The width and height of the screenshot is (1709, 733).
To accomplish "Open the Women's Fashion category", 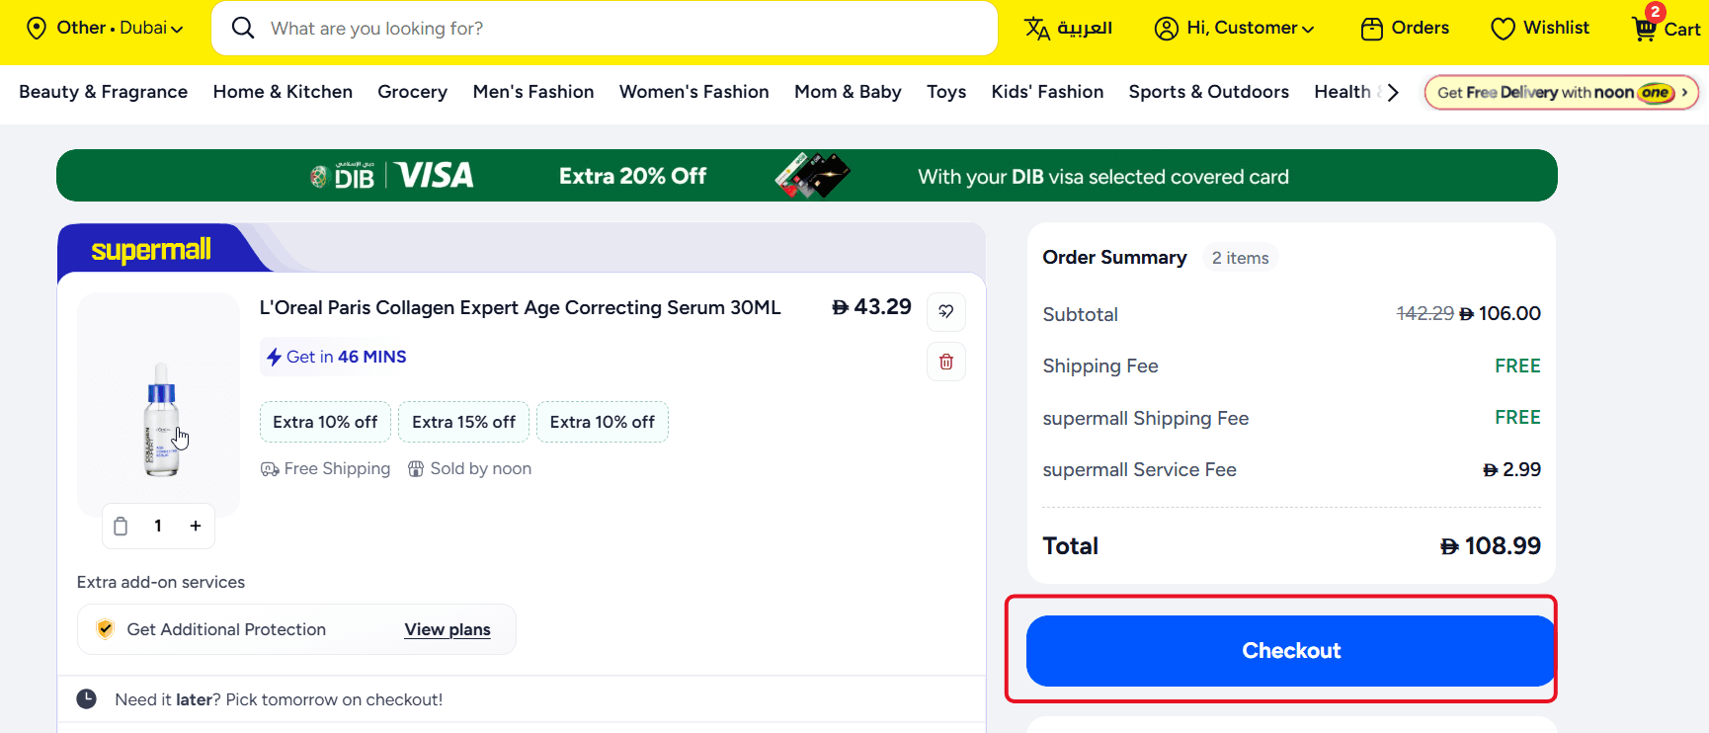I will click(x=693, y=92).
